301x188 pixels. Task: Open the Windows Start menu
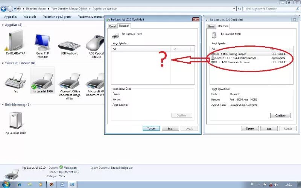[x=6, y=184]
